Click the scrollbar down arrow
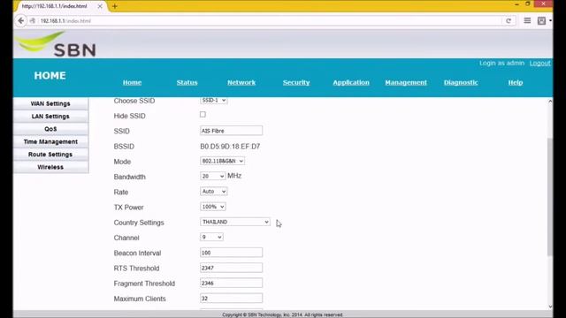This screenshot has width=566, height=318. pos(550,307)
